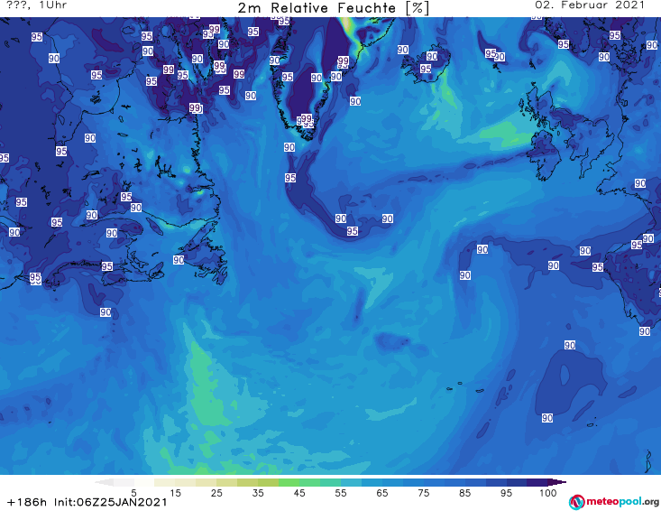Click legend value '25'

[216, 493]
